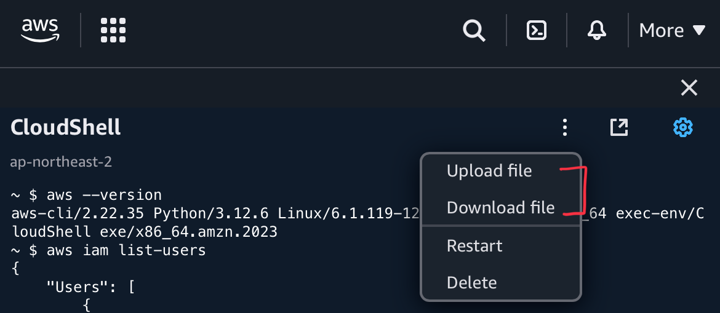Choose Delete in the actions menu

(471, 282)
